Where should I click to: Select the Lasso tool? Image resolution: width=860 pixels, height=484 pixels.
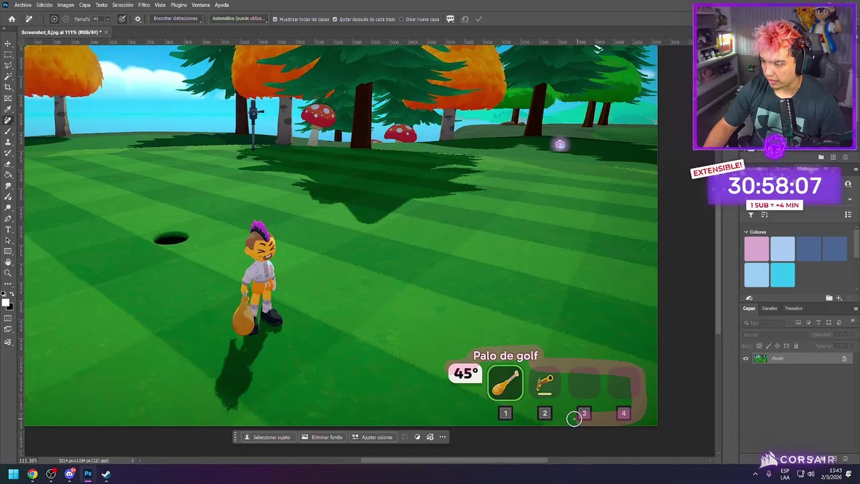[x=8, y=66]
